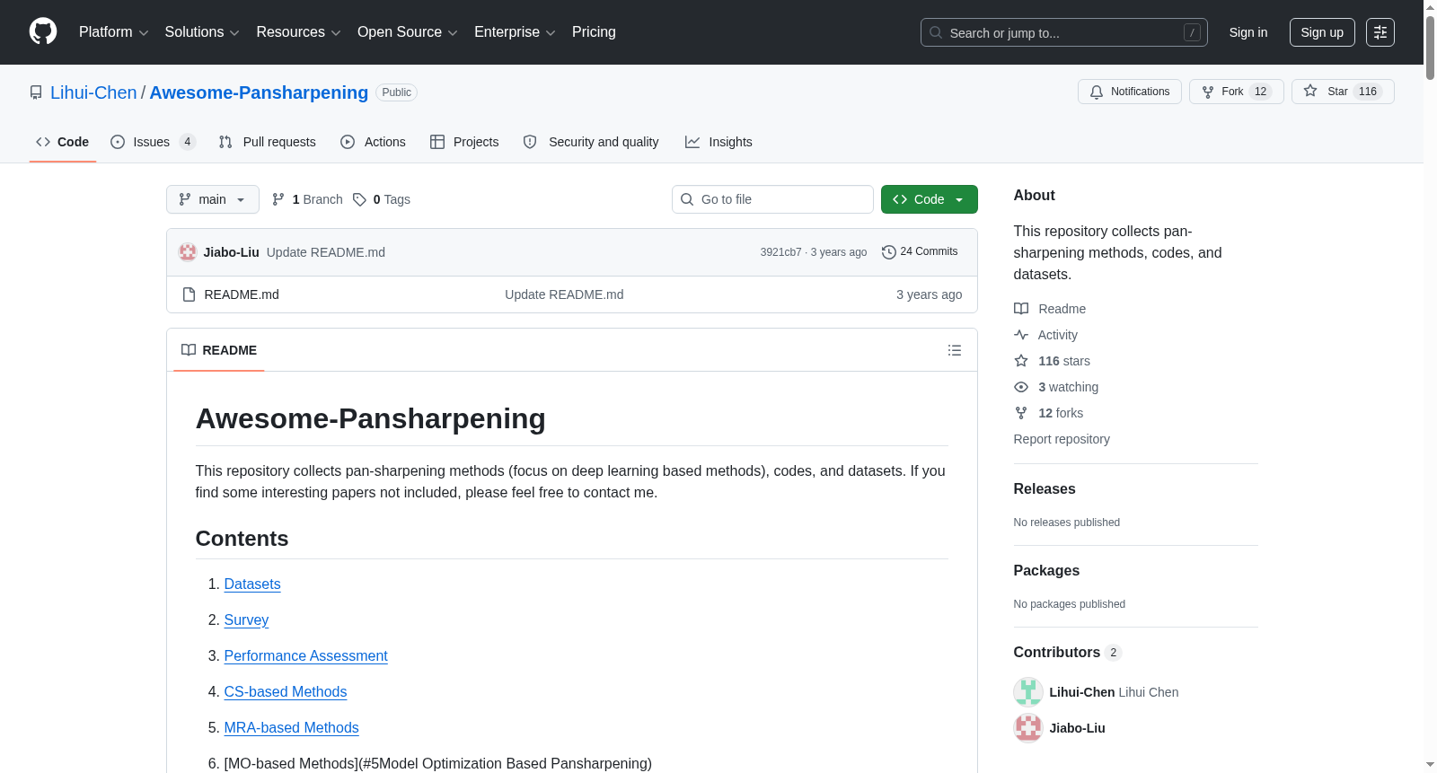Open the command palette icon button
This screenshot has width=1437, height=773.
(1380, 32)
